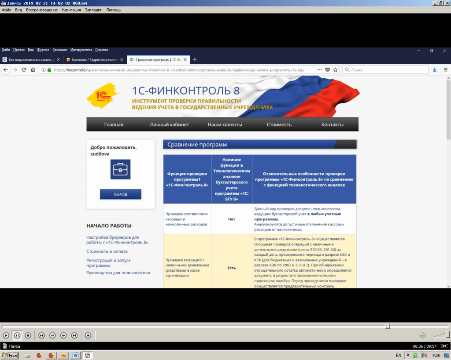Skip to the next file in the media player
The image size is (451, 360).
pyautogui.click(x=74, y=335)
